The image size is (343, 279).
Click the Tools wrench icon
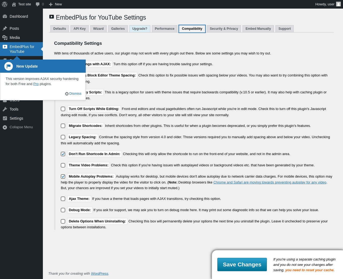5,109
